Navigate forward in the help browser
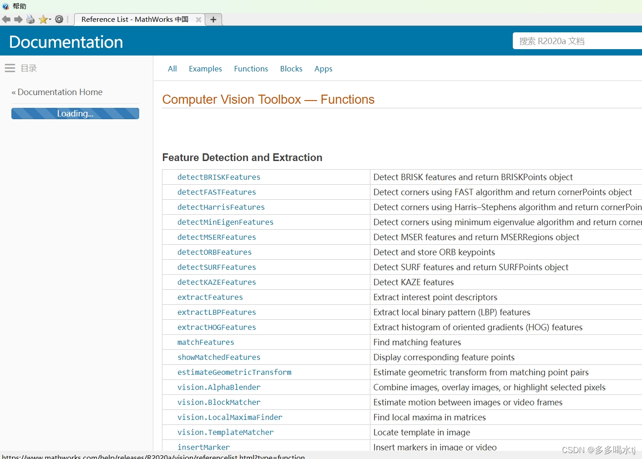The width and height of the screenshot is (642, 459). [x=18, y=19]
